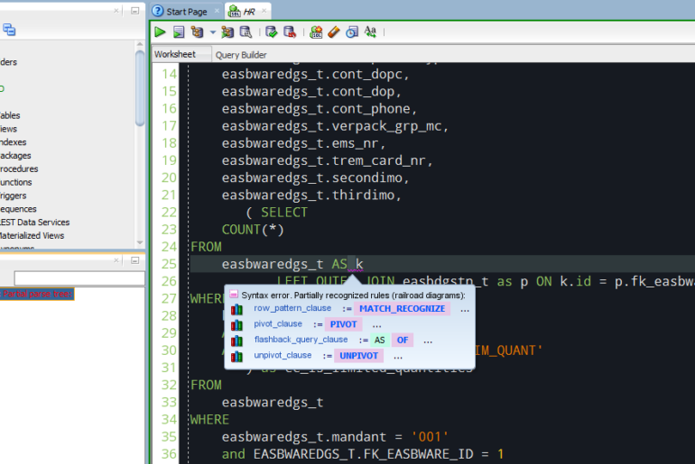Viewport: 695px width, 464px height.
Task: Open the Explain Plan dropdown arrow
Action: (212, 32)
